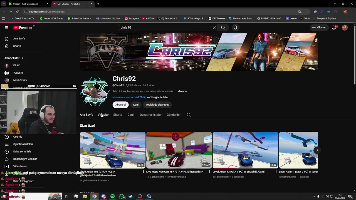Open the Level Asian 1 video thumbnail

tap(298, 150)
